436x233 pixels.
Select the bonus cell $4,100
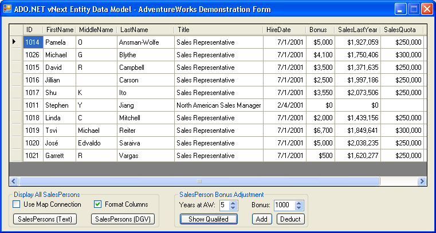(320, 55)
